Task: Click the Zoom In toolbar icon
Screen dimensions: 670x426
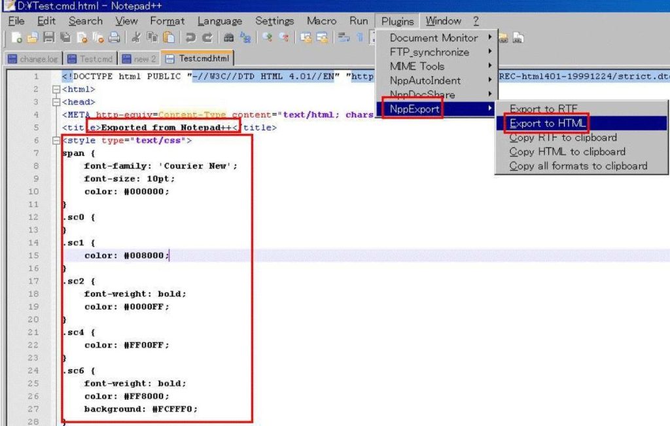Action: pos(268,37)
